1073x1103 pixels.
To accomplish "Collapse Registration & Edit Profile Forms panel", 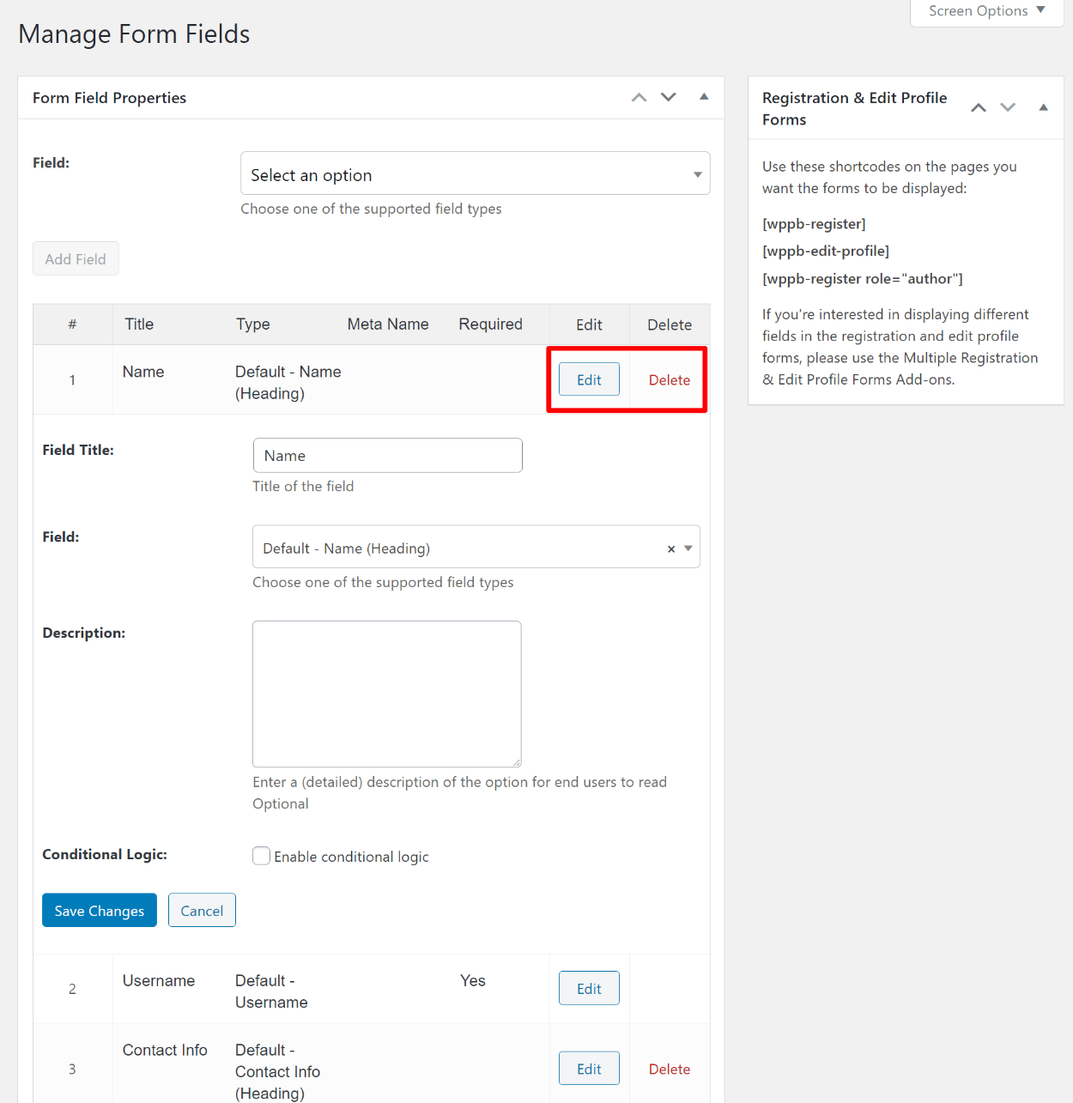I will click(1043, 108).
